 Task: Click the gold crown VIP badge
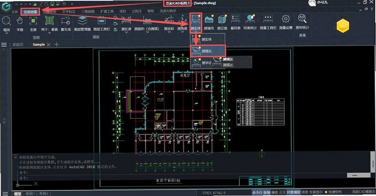(x=343, y=26)
